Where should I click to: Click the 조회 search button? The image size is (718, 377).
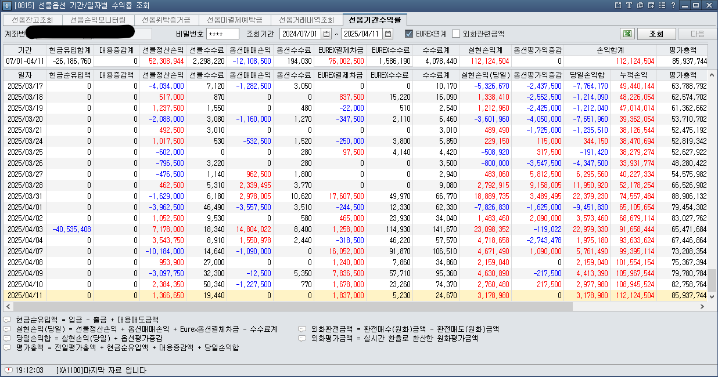click(656, 34)
